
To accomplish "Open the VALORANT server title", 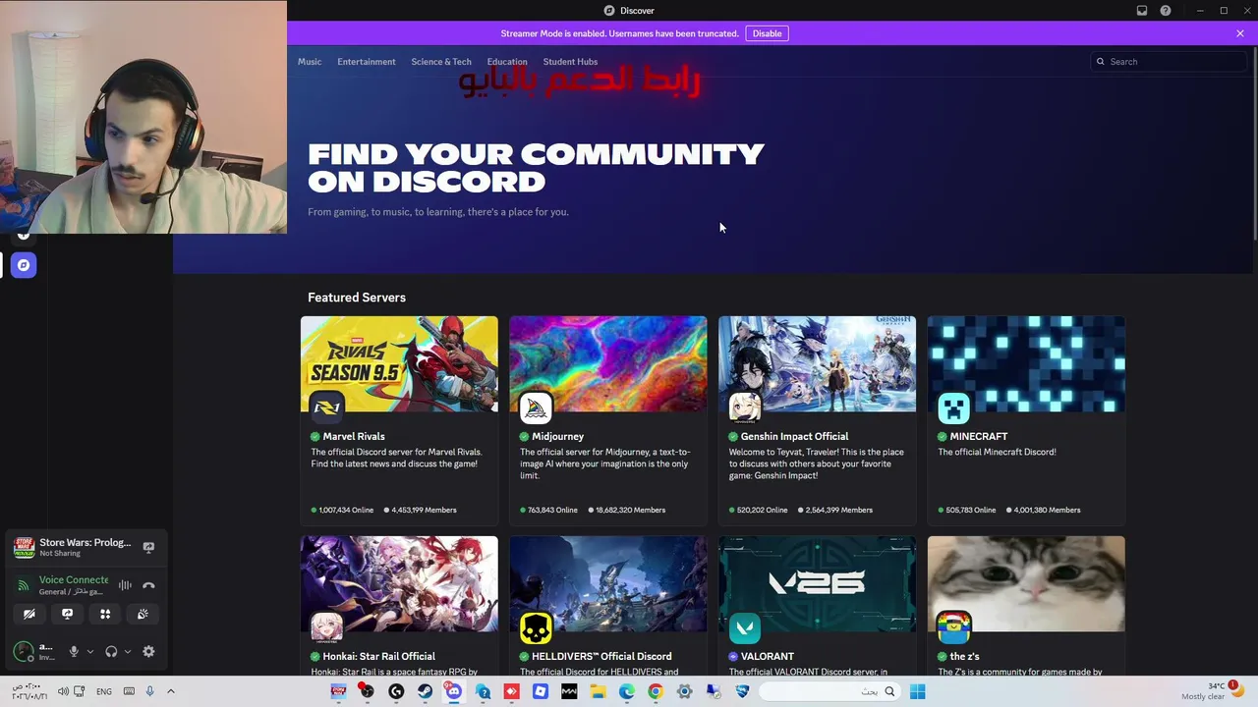I will pos(768,656).
